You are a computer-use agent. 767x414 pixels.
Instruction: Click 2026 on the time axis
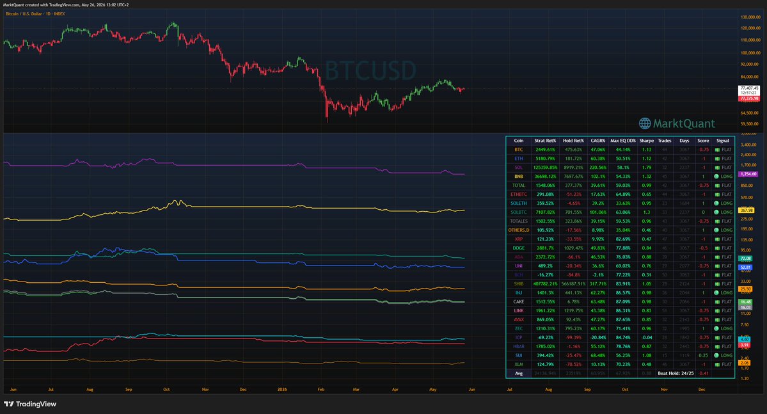[x=282, y=390]
